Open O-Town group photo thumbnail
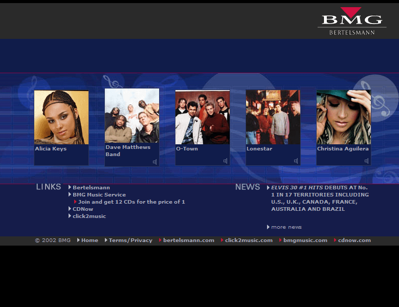 203,117
